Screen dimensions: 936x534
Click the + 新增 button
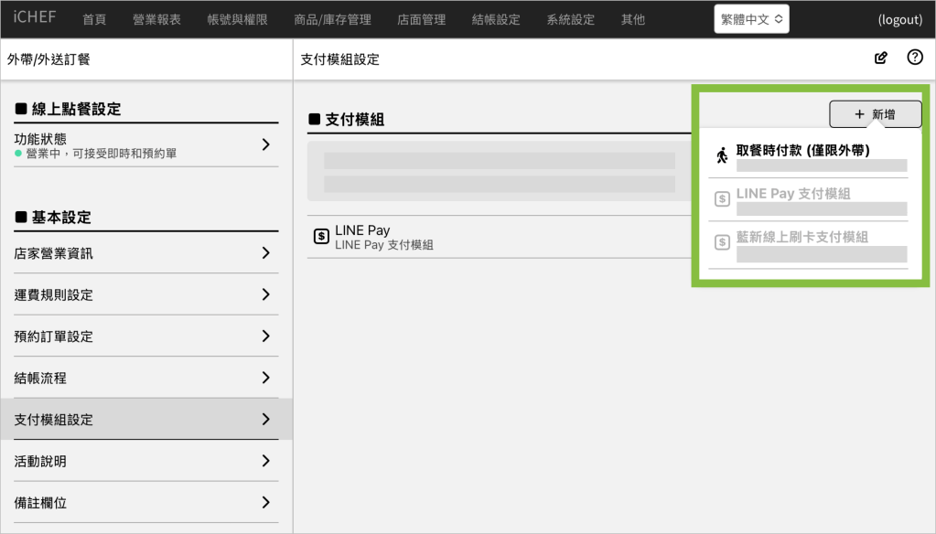click(875, 114)
